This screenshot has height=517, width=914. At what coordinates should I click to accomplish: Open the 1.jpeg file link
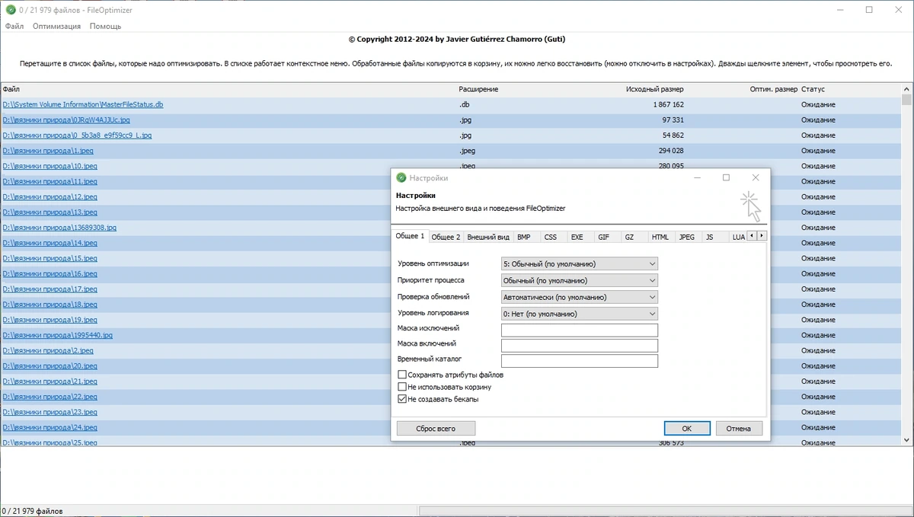tap(48, 151)
